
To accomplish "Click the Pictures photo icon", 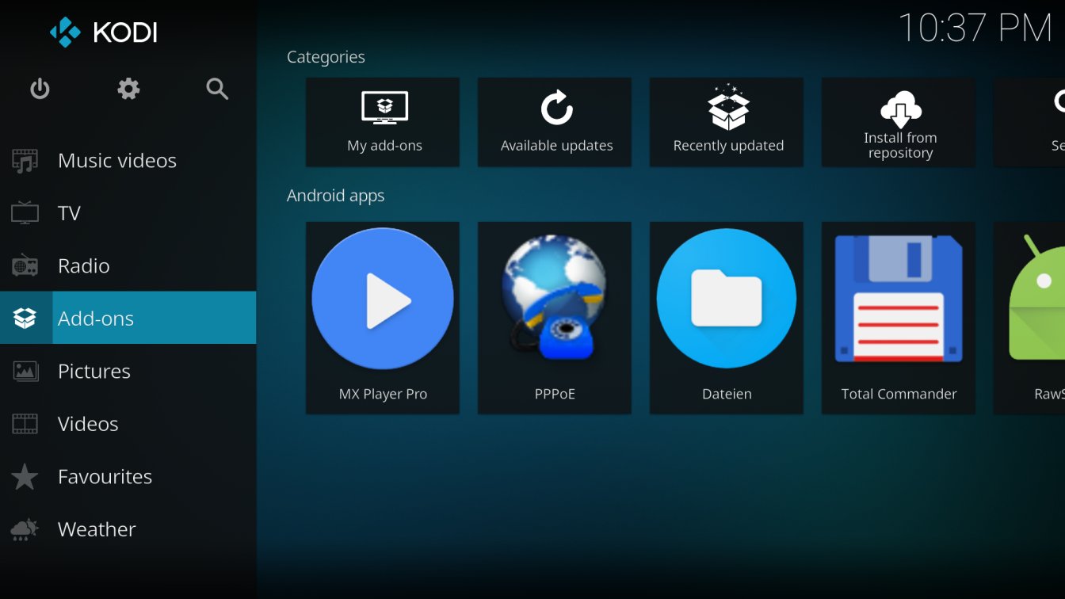I will pos(25,371).
